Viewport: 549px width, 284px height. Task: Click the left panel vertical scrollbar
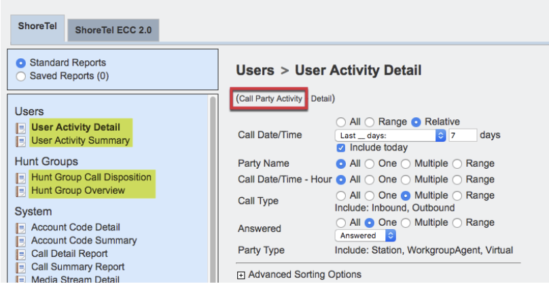pyautogui.click(x=213, y=190)
